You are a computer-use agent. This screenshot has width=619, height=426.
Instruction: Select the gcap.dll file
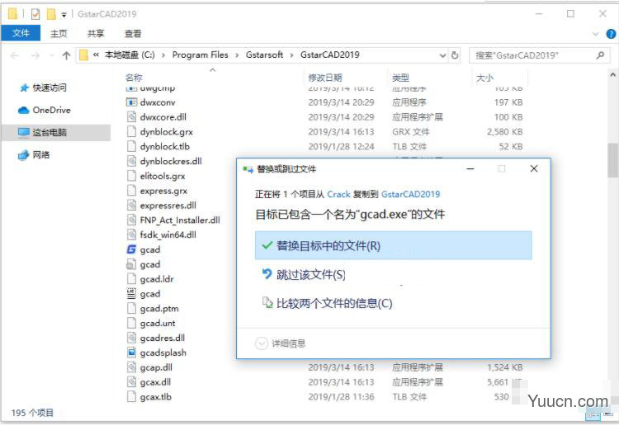click(x=156, y=367)
